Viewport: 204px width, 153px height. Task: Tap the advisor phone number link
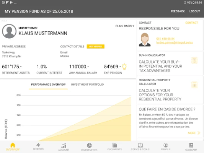point(165,39)
